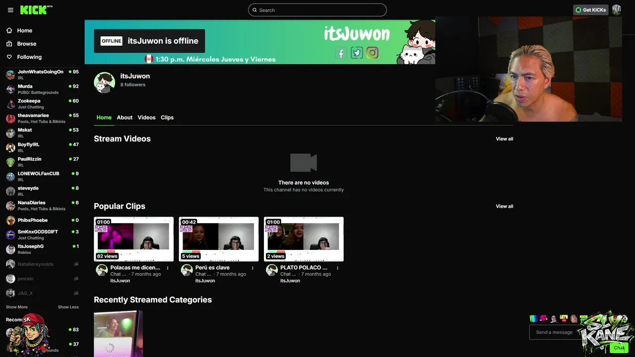Click offline icon beside Nataliereynolds

click(x=76, y=264)
